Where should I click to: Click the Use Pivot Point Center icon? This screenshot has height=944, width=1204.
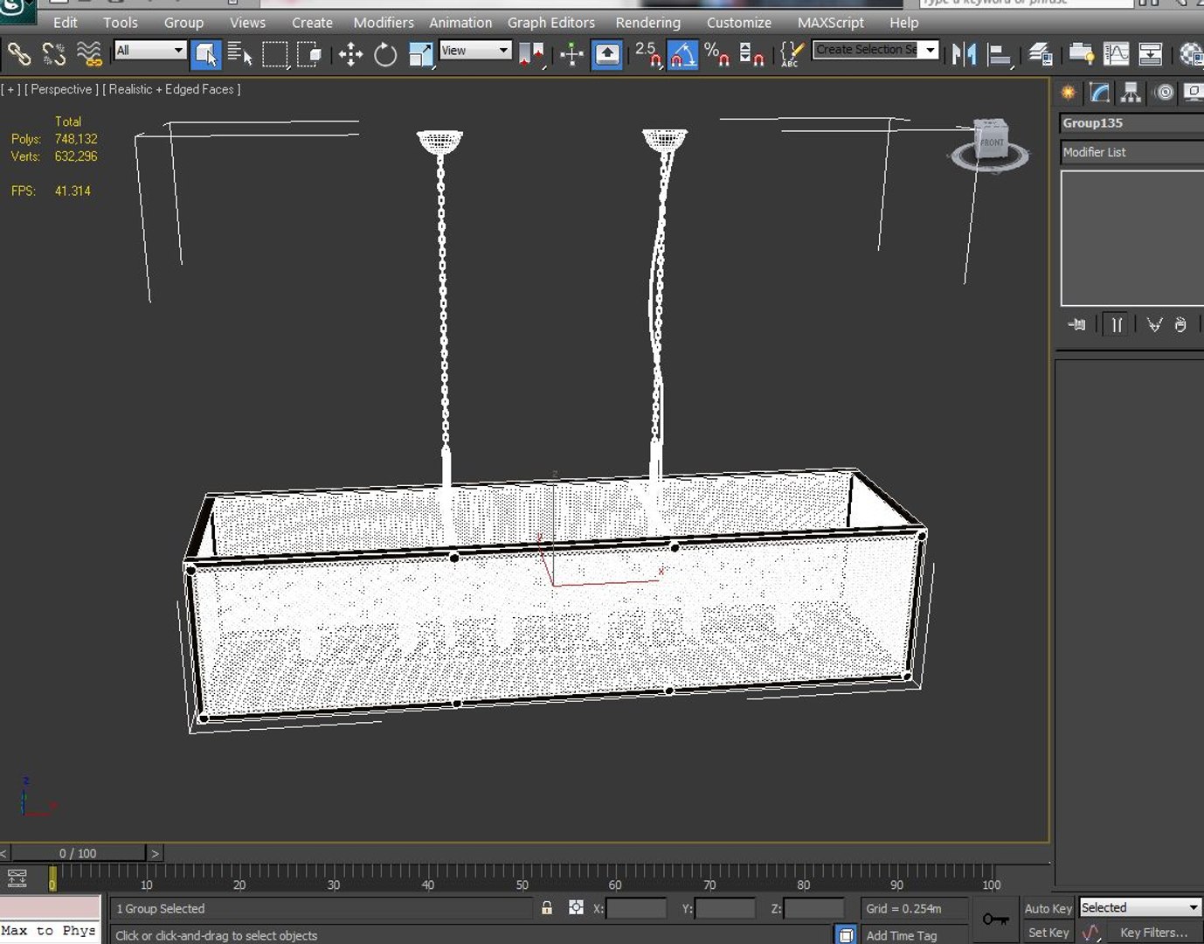click(530, 54)
